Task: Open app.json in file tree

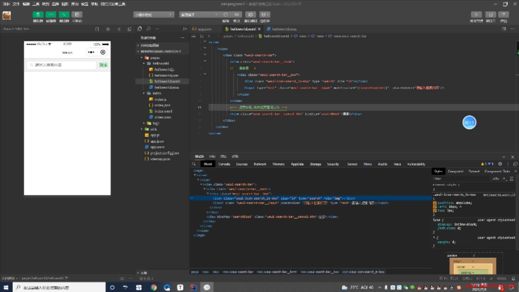Action: [x=157, y=141]
